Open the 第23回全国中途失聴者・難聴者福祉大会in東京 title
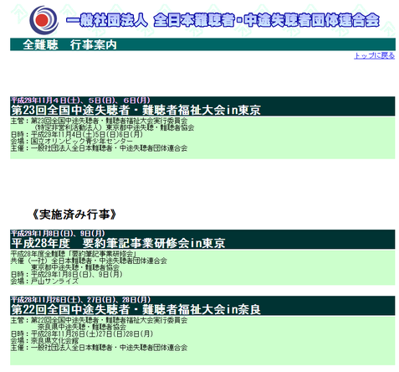Image resolution: width=399 pixels, height=372 pixels. 136,110
